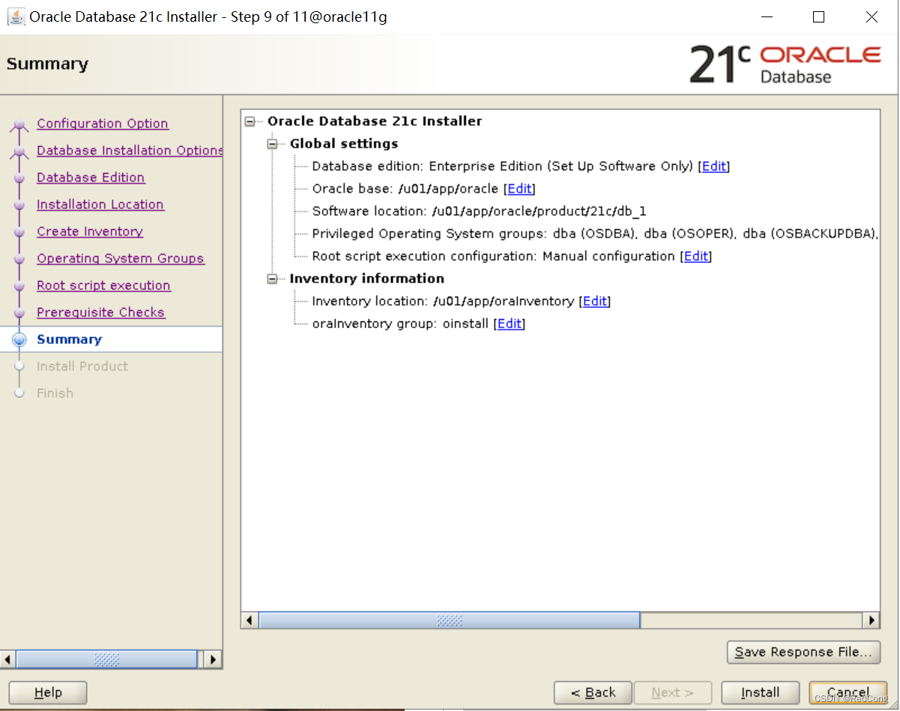The width and height of the screenshot is (900, 711).
Task: Open the Create Inventory step
Action: [x=90, y=232]
